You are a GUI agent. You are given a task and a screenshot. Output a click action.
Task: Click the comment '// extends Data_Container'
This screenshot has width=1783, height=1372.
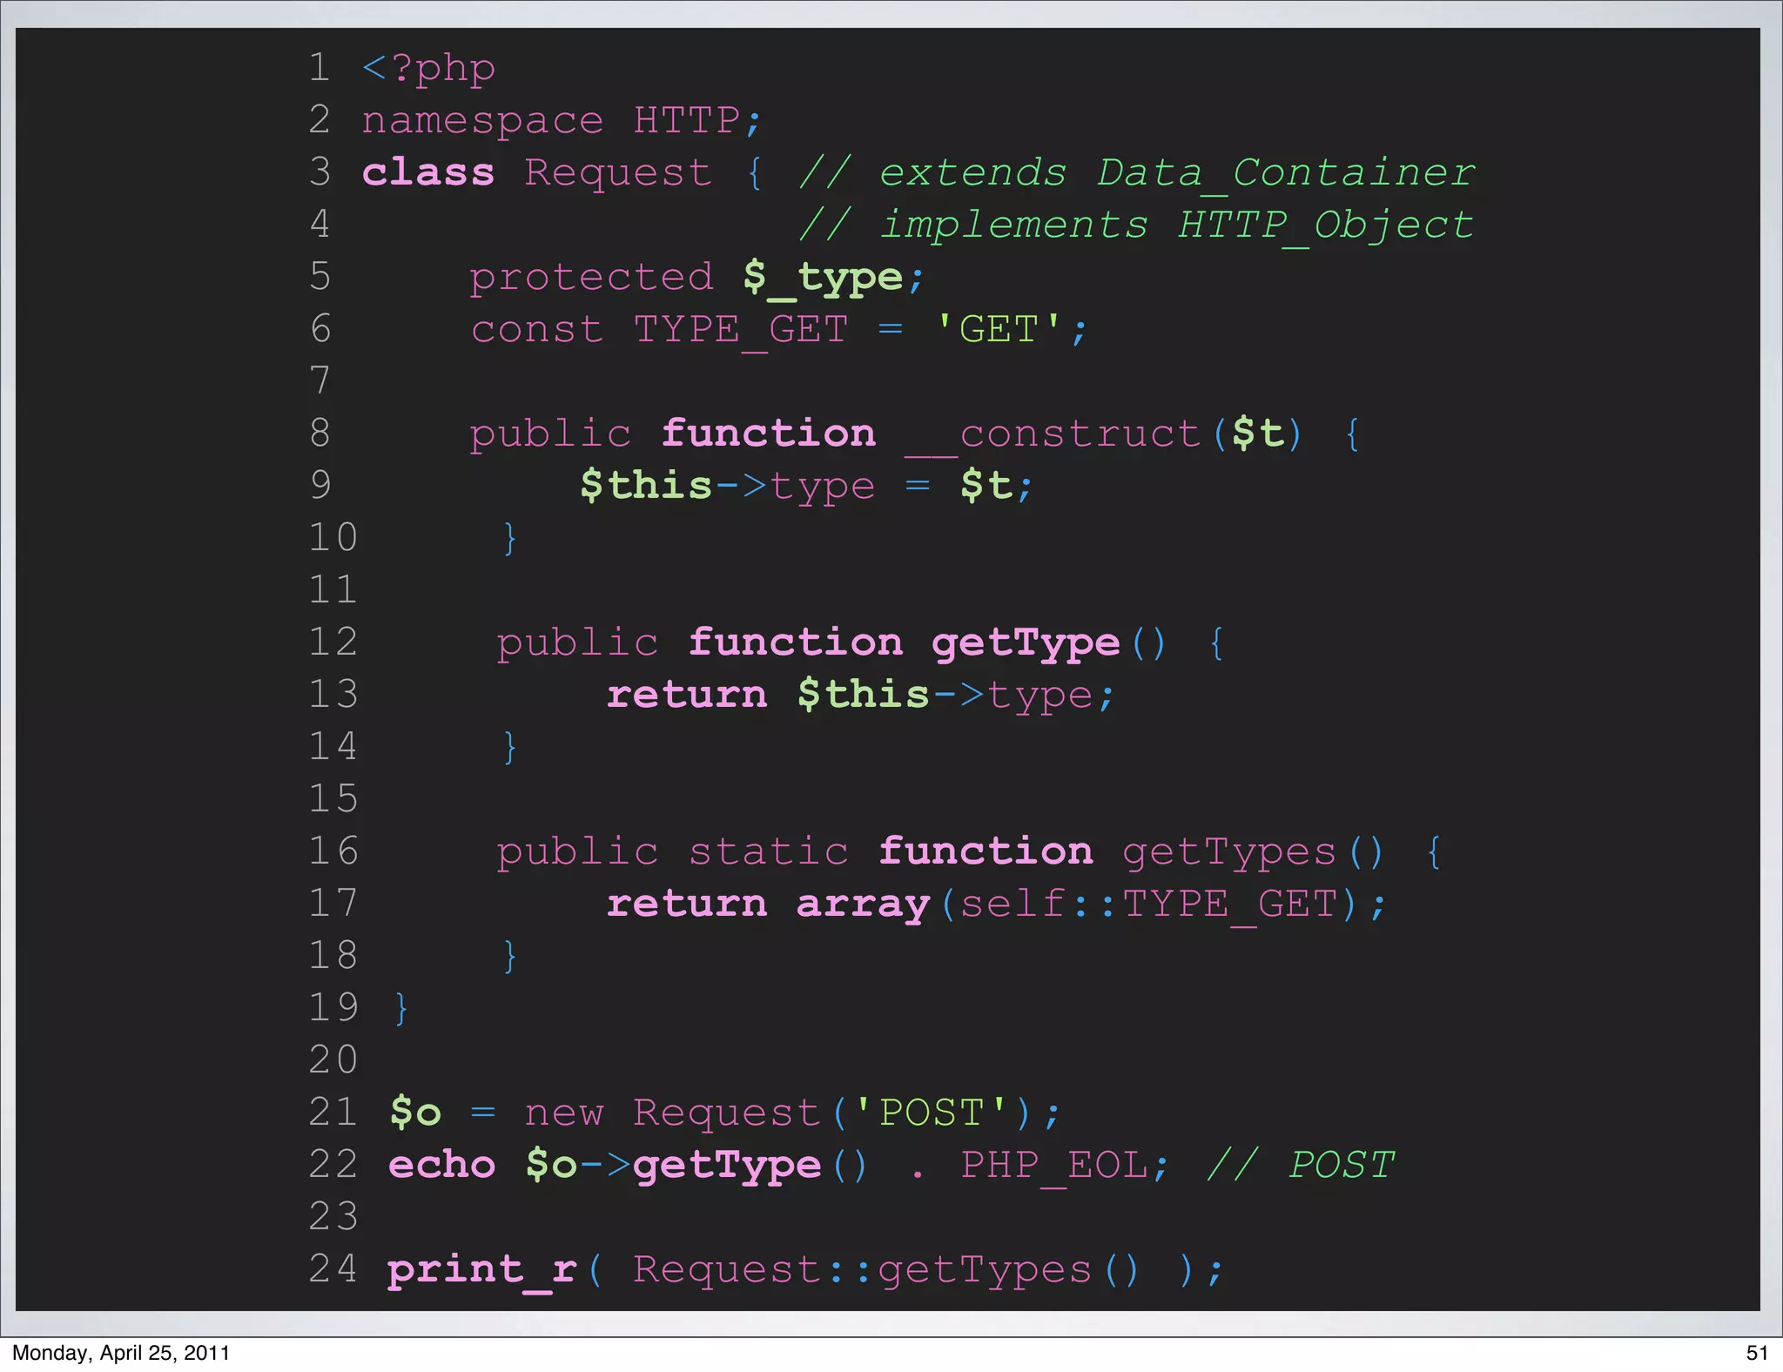click(x=1137, y=172)
